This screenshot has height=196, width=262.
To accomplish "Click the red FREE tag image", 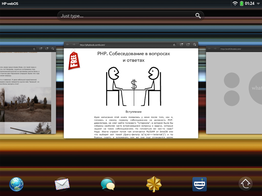I will pyautogui.click(x=74, y=60).
